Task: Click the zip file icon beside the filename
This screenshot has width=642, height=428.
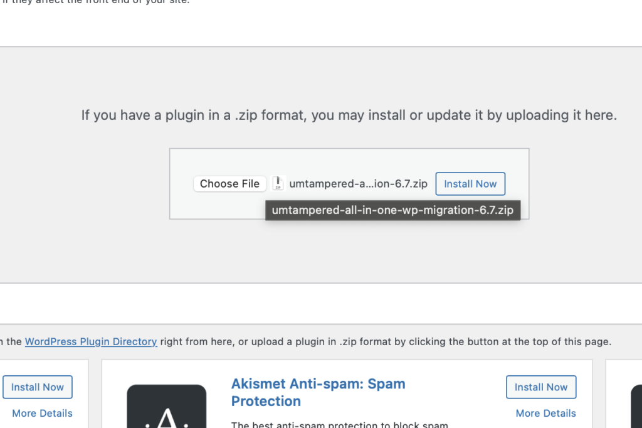Action: pyautogui.click(x=278, y=183)
